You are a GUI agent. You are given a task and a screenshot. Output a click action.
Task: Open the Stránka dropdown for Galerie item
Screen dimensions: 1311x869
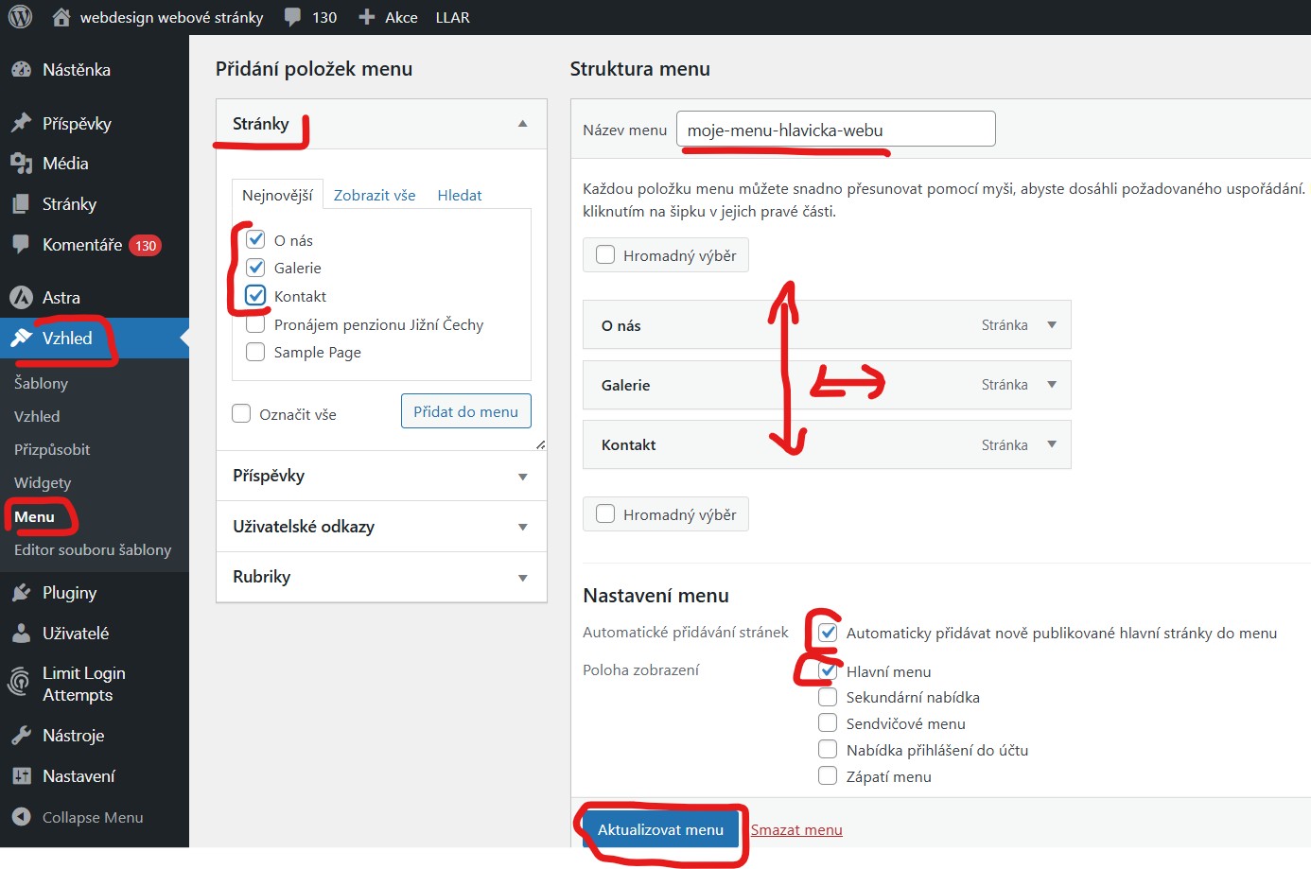click(1052, 385)
